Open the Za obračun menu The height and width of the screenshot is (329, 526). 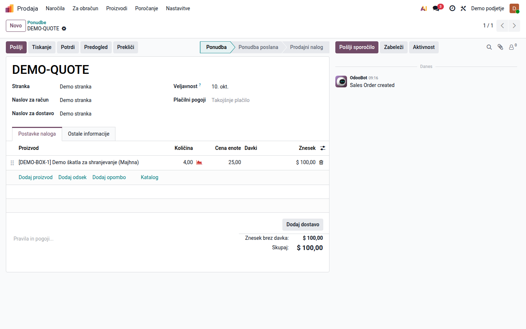click(x=85, y=8)
